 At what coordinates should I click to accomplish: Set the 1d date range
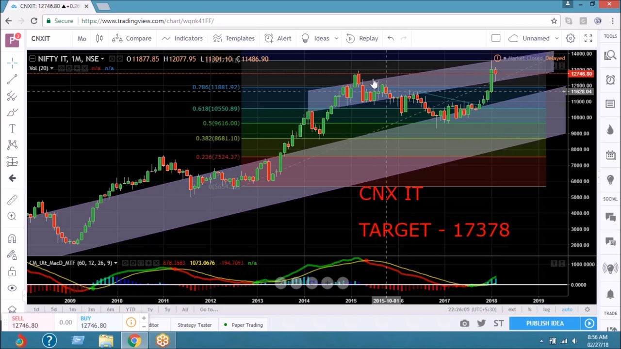click(x=36, y=309)
